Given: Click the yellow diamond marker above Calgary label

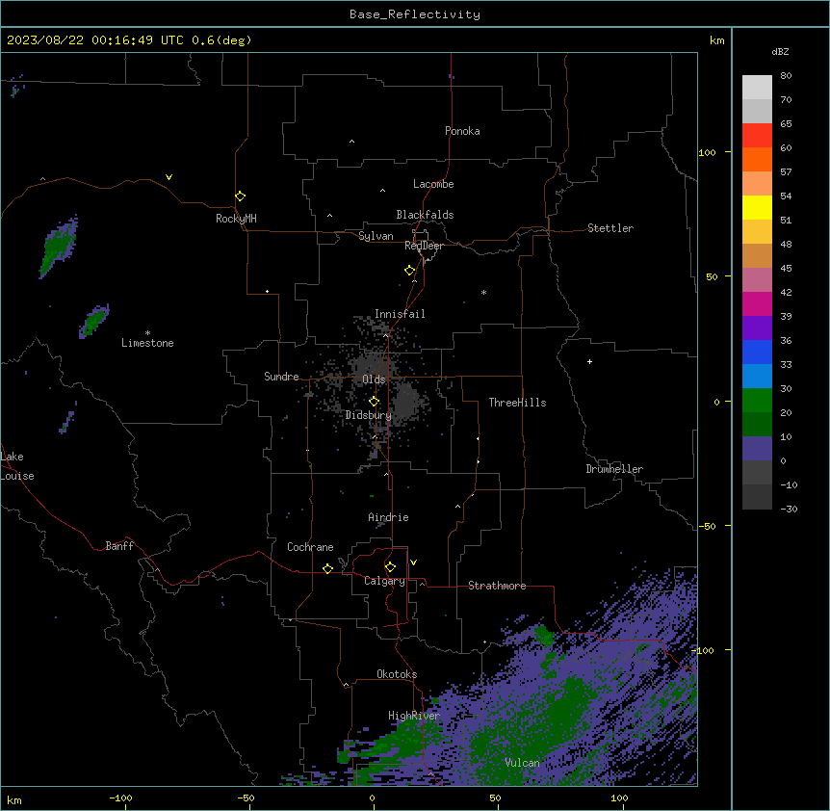Looking at the screenshot, I should tap(390, 567).
